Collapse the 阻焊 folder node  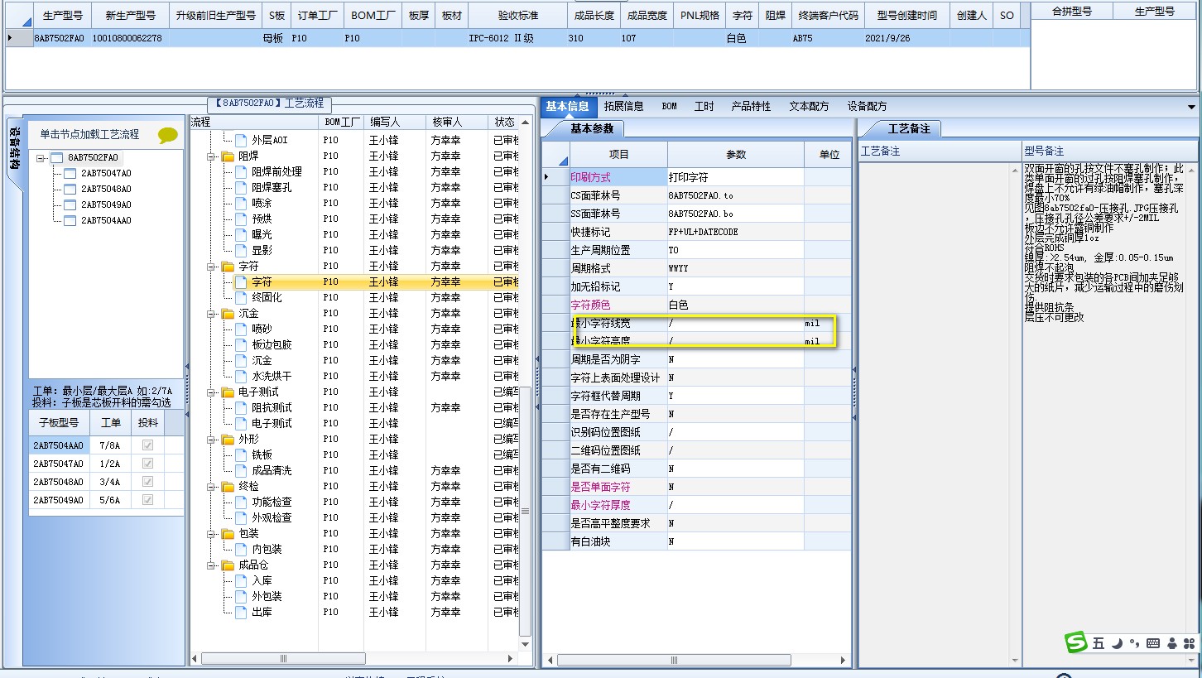tap(211, 156)
